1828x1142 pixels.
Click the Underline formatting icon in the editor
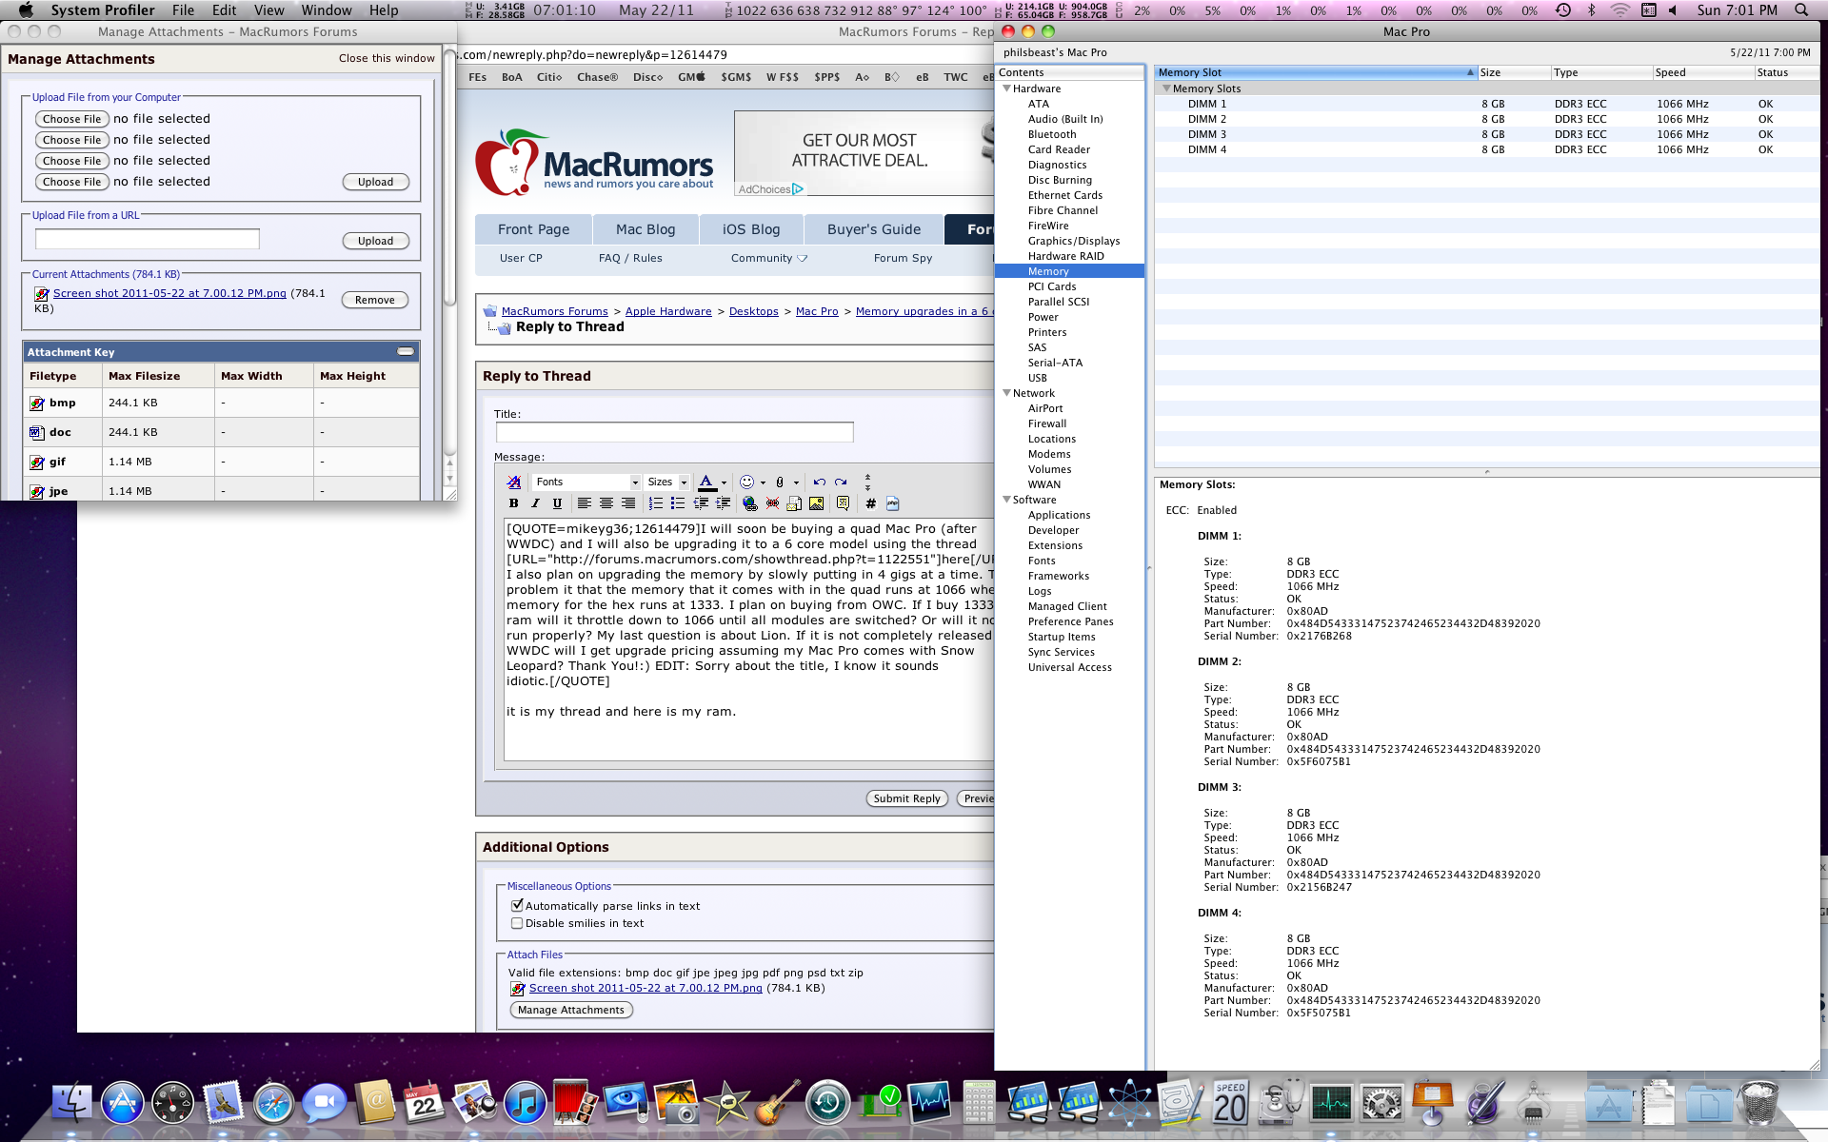point(558,503)
